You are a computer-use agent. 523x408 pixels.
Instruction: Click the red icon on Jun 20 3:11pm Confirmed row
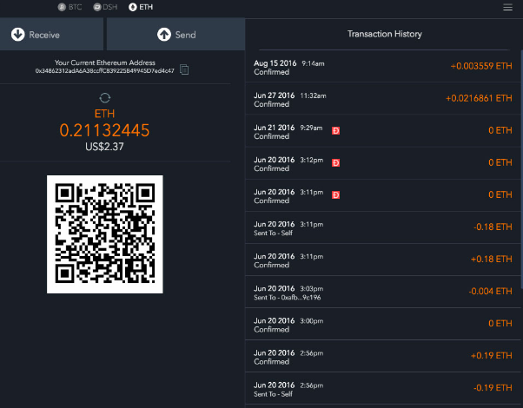(336, 195)
